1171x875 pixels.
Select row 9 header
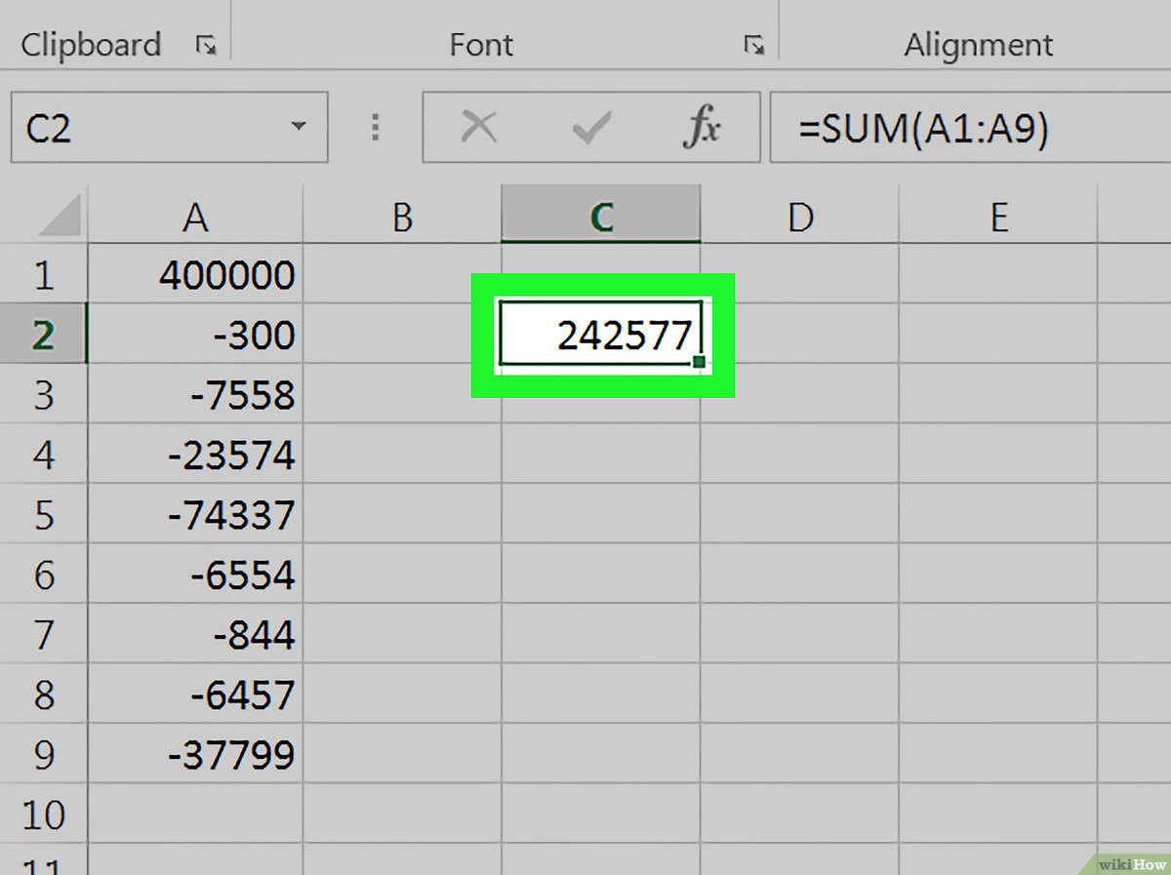coord(44,755)
